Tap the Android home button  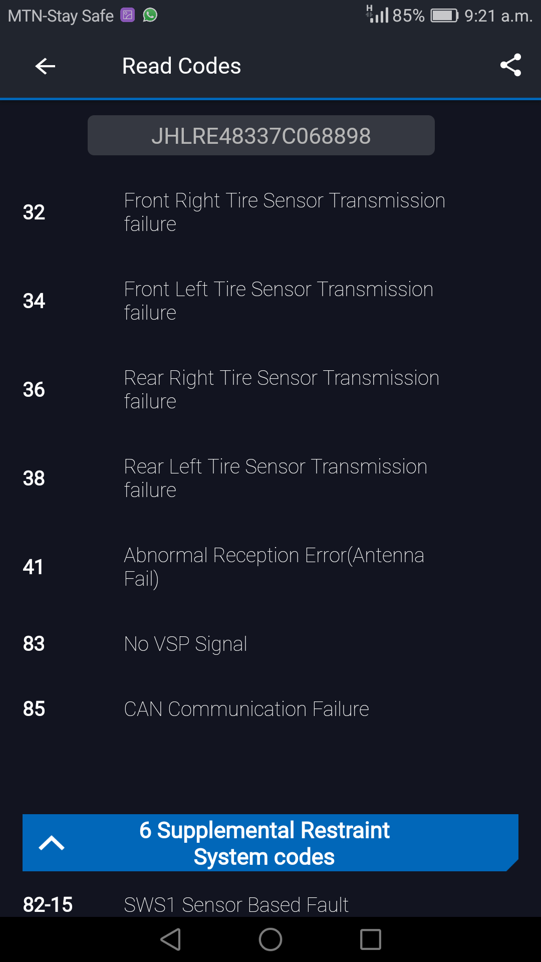[x=270, y=939]
